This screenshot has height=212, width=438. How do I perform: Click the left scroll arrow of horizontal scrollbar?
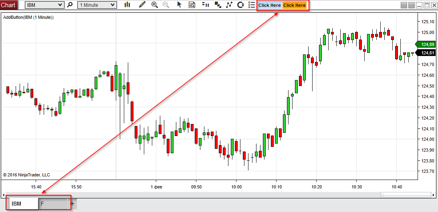[3, 195]
